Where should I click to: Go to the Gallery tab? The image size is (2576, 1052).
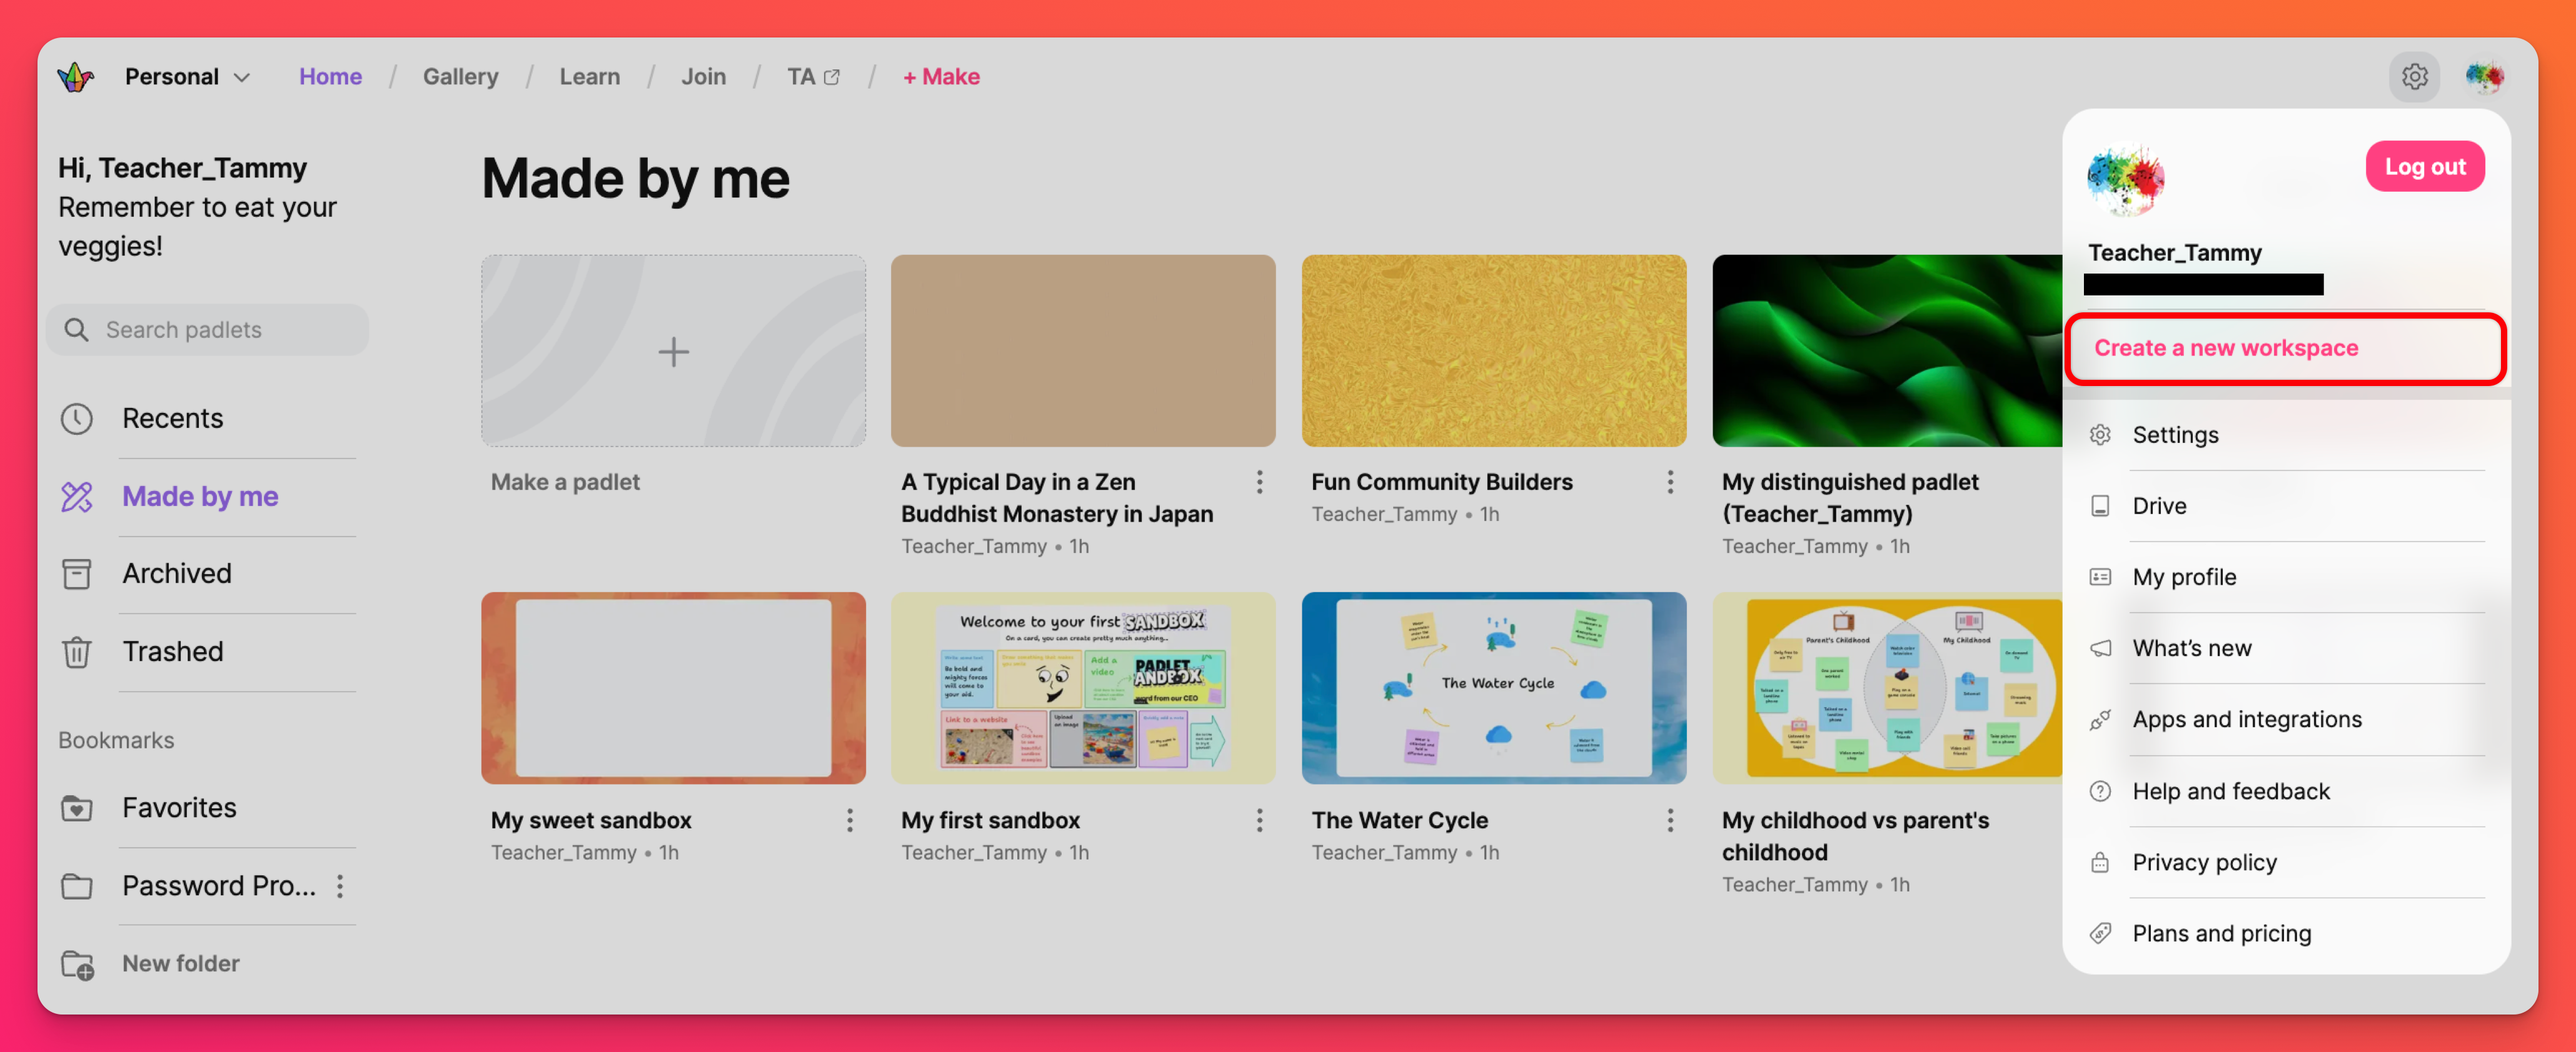click(x=460, y=77)
